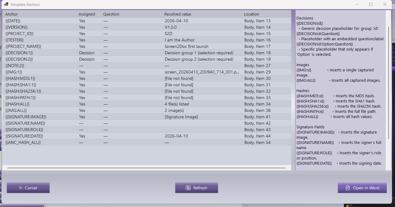Click the screen_20260410 image filename cell

point(202,72)
